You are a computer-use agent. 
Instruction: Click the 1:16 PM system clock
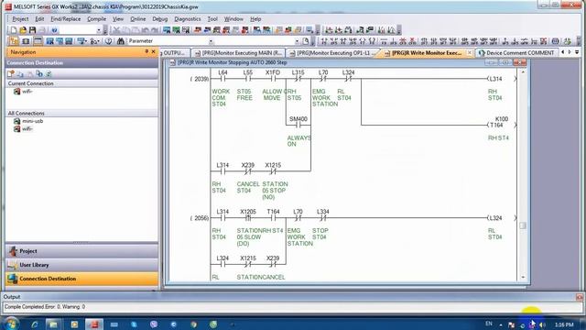[x=564, y=324]
